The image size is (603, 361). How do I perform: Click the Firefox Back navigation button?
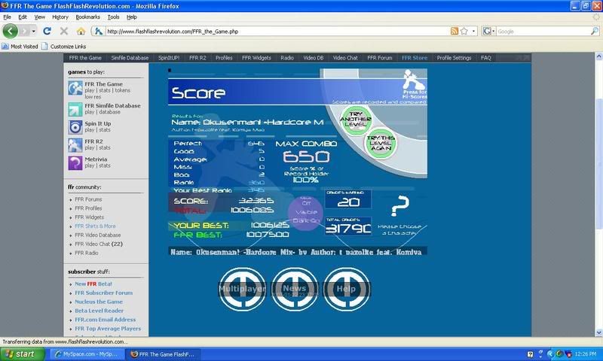[11, 32]
